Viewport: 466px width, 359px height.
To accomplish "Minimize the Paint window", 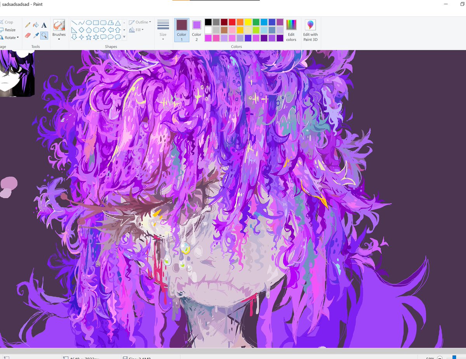I will click(x=445, y=4).
